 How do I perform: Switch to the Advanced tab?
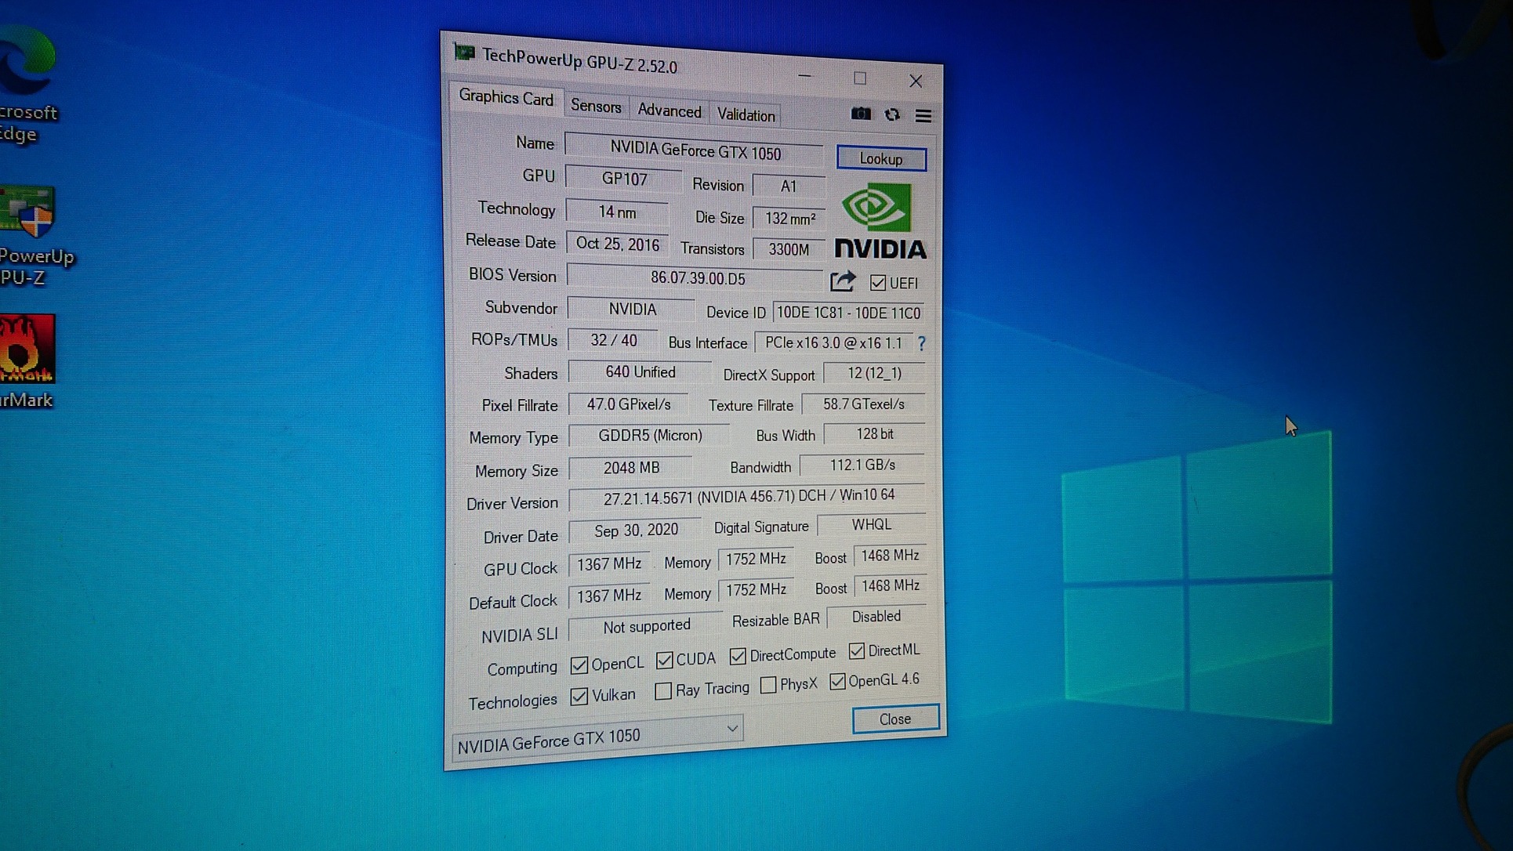669,111
